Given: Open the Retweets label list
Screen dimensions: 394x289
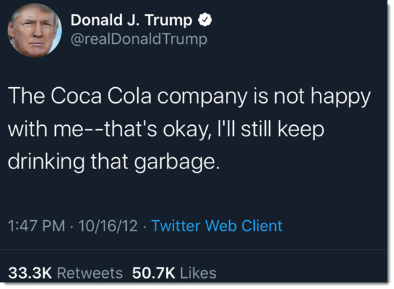Looking at the screenshot, I should click(x=87, y=272).
